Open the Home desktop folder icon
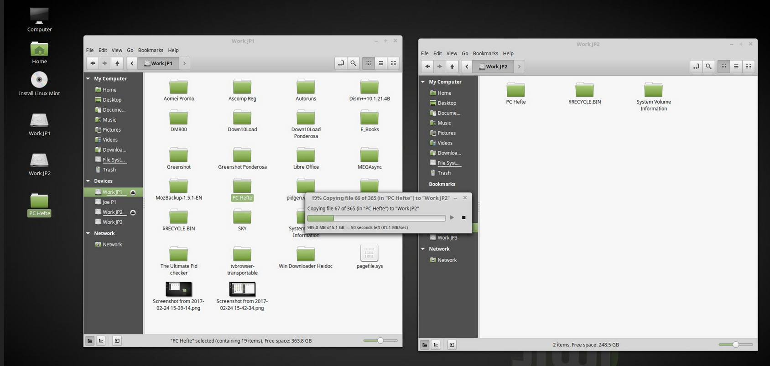The height and width of the screenshot is (366, 770). click(x=39, y=52)
